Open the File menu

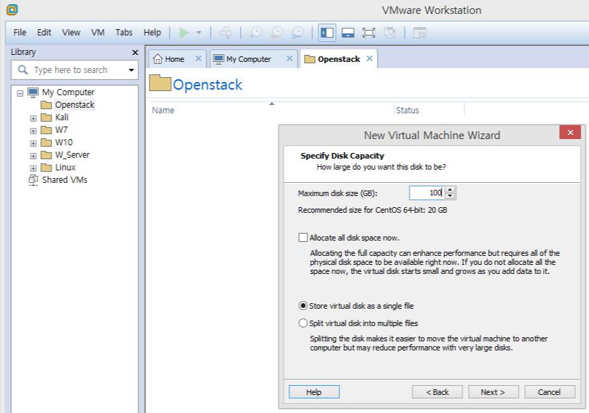point(19,33)
